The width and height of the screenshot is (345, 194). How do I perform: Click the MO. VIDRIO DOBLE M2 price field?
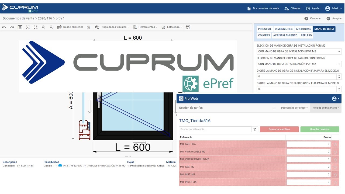tap(309, 152)
